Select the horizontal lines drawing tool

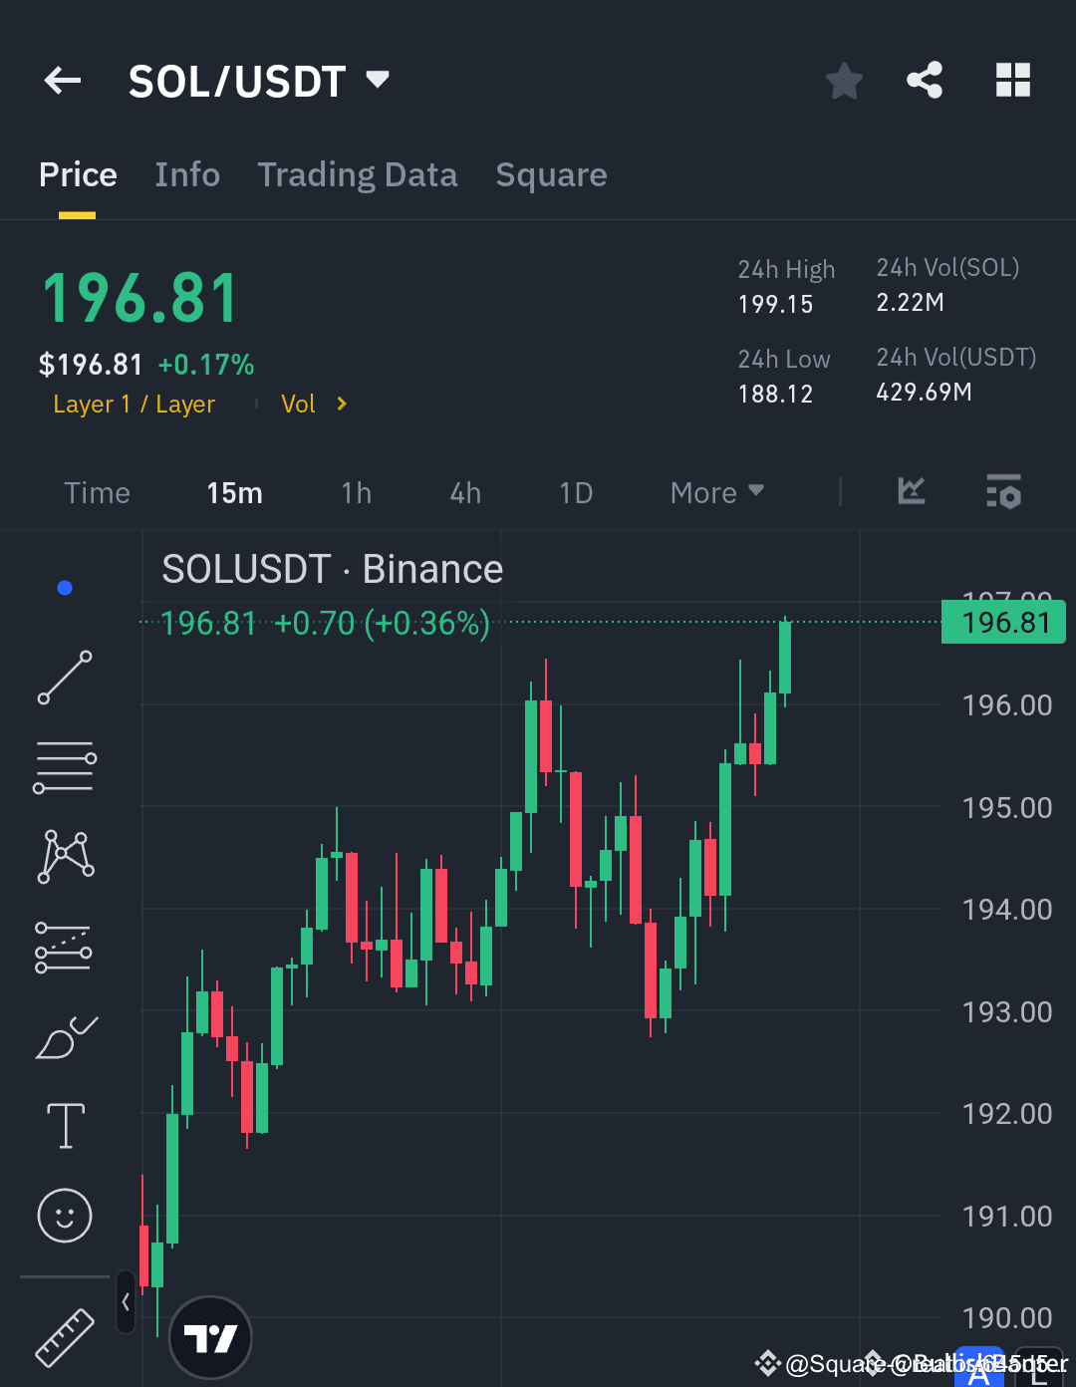64,765
